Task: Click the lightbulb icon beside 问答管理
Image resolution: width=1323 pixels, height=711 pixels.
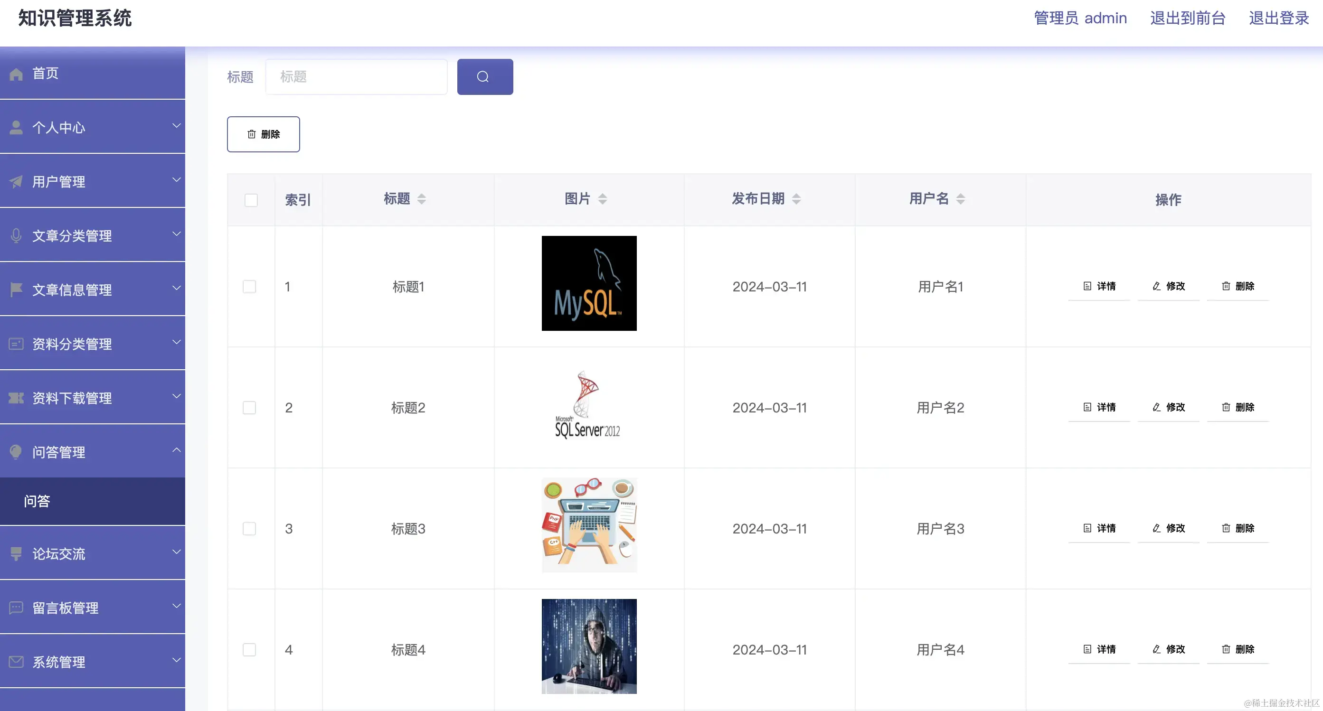Action: click(x=16, y=452)
